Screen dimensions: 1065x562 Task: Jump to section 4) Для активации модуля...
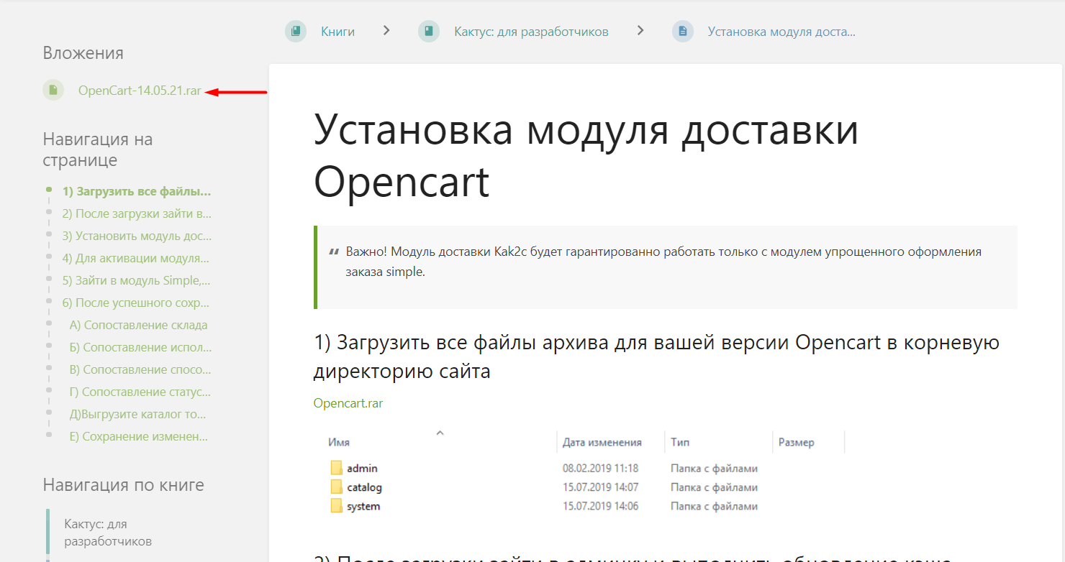(x=136, y=258)
